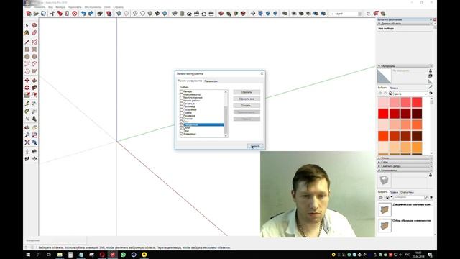Select the Orbit camera tool
The width and height of the screenshot is (460, 259).
(27, 128)
